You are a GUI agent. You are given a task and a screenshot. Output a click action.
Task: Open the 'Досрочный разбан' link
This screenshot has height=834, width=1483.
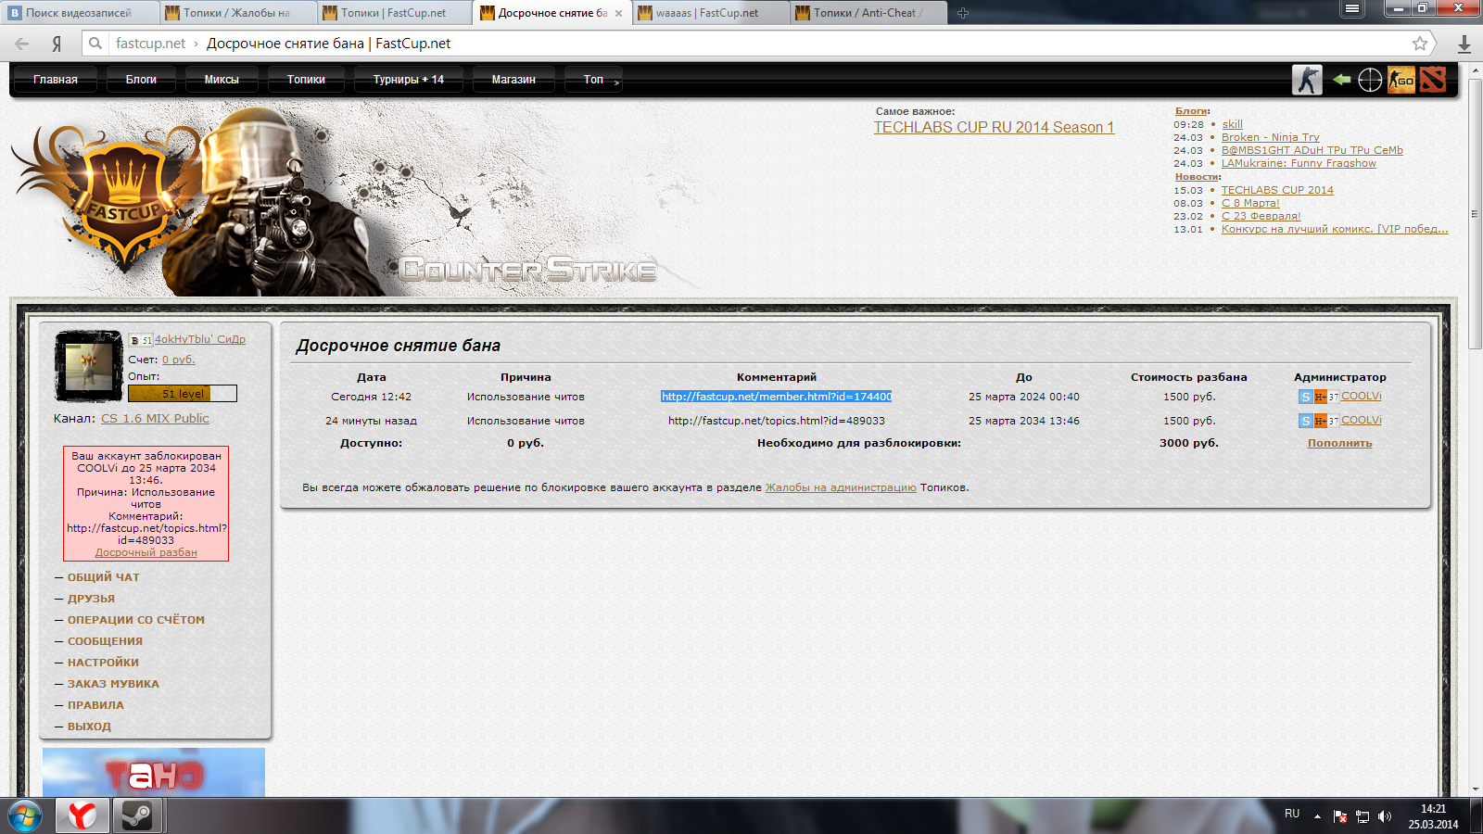point(146,552)
